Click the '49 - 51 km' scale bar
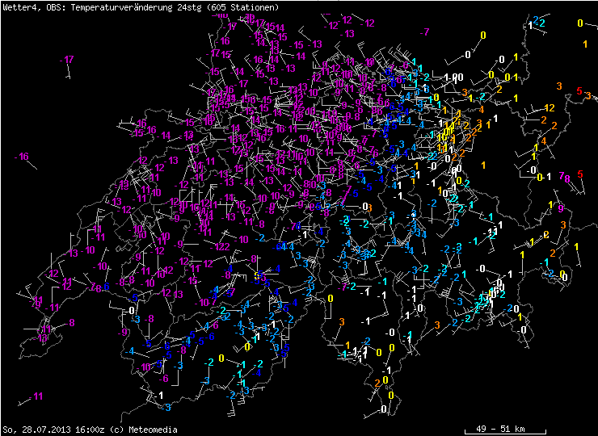This screenshot has height=436, width=598. coord(499,427)
